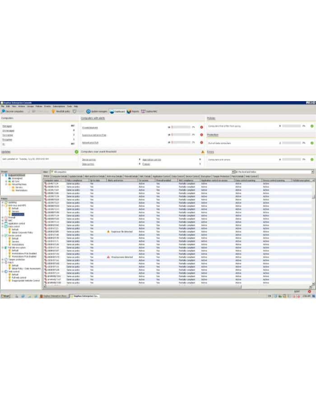Sort by the Computer name column header
This screenshot has width=316, height=400.
tap(54, 180)
